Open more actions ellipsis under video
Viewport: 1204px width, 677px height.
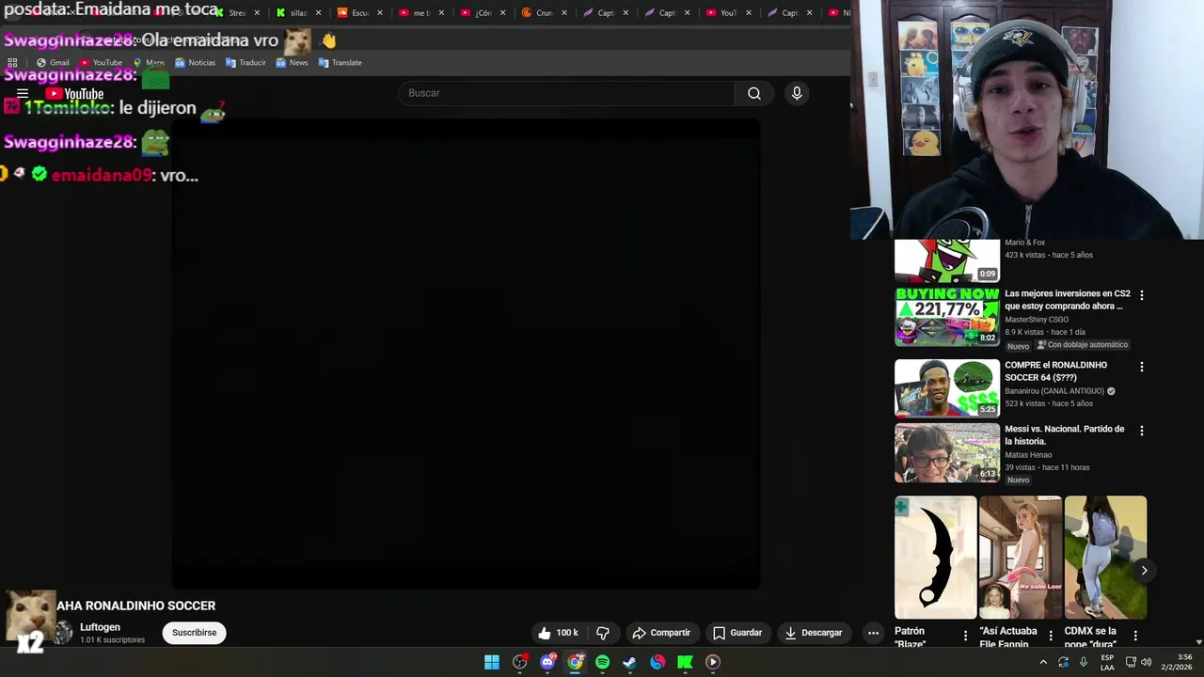coord(873,633)
